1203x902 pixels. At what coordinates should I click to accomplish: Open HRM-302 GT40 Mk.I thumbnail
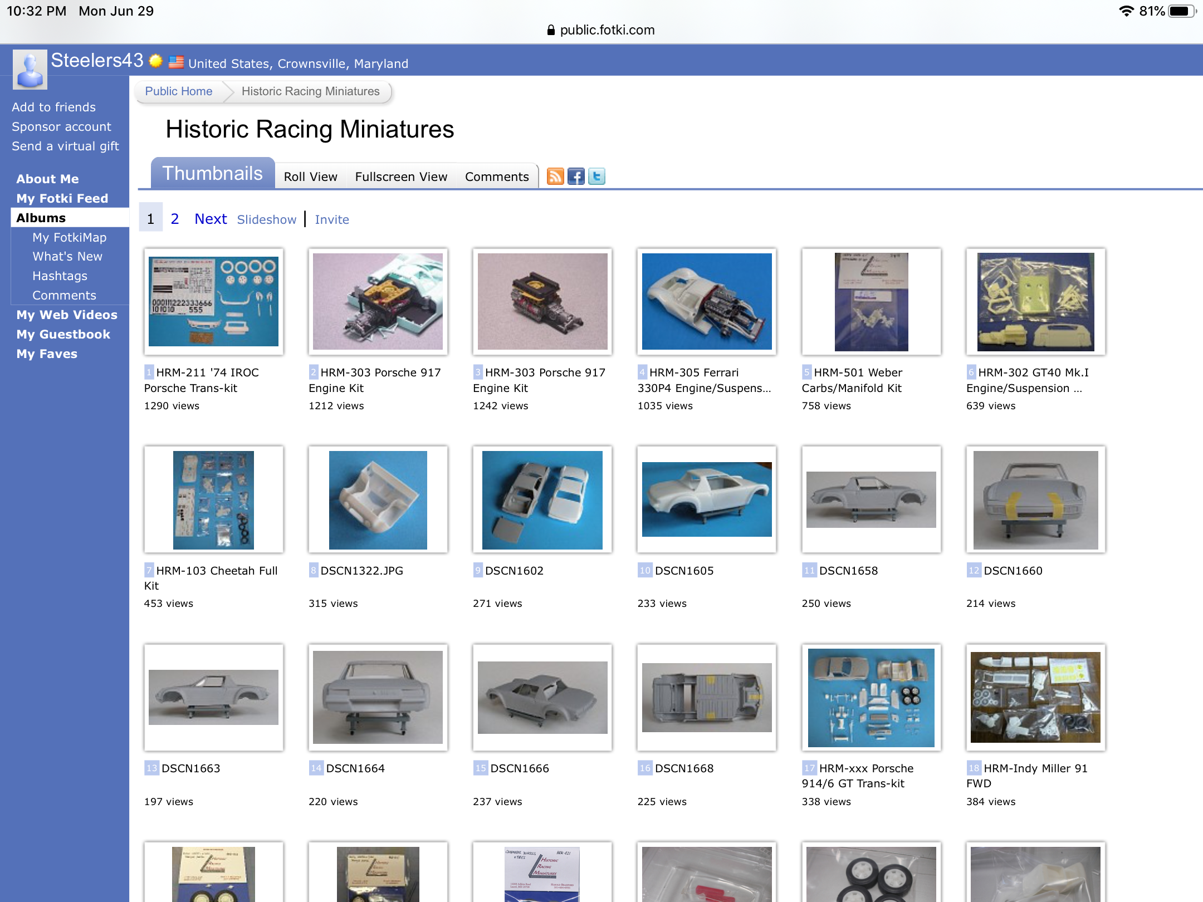[x=1036, y=301]
